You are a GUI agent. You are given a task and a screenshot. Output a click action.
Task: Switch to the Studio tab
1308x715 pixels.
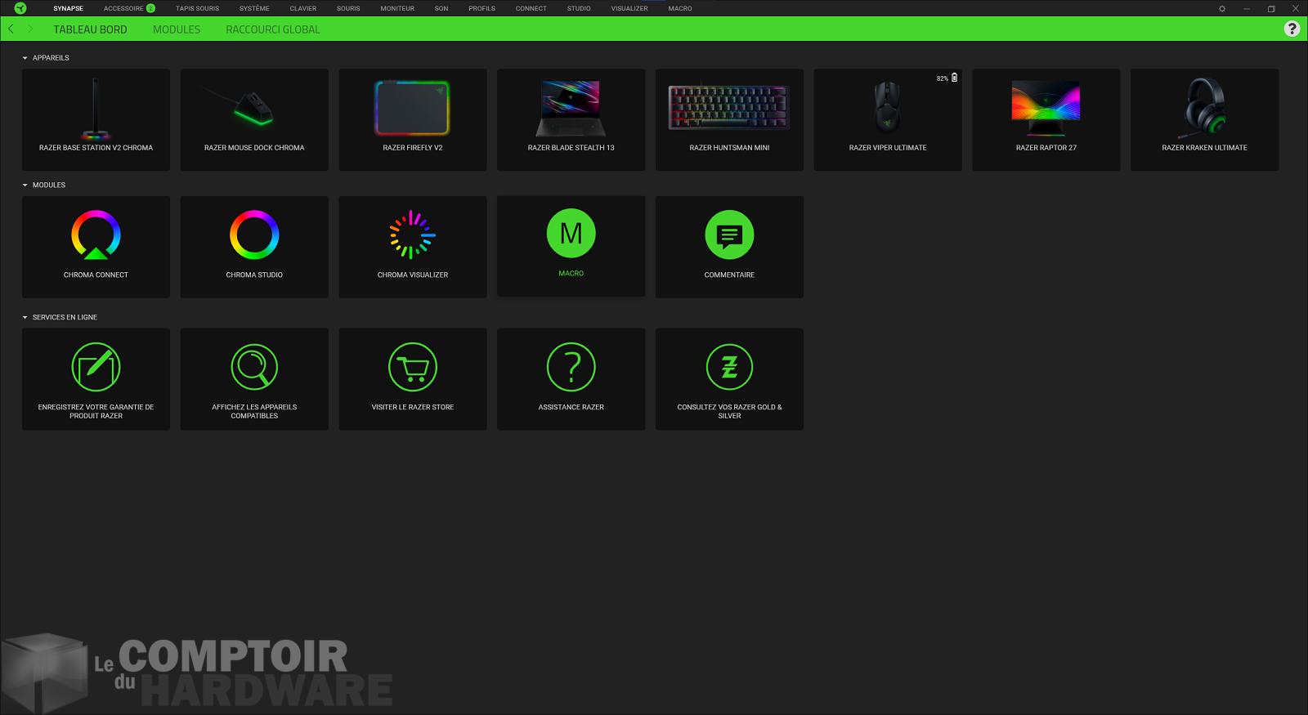(x=579, y=8)
